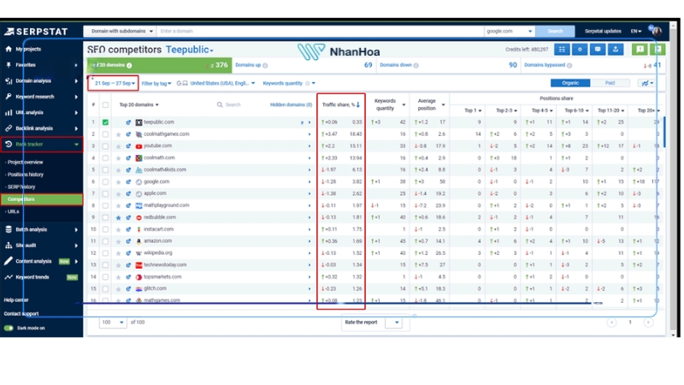The height and width of the screenshot is (385, 684).
Task: Open Positions history in sidebar
Action: pos(26,175)
